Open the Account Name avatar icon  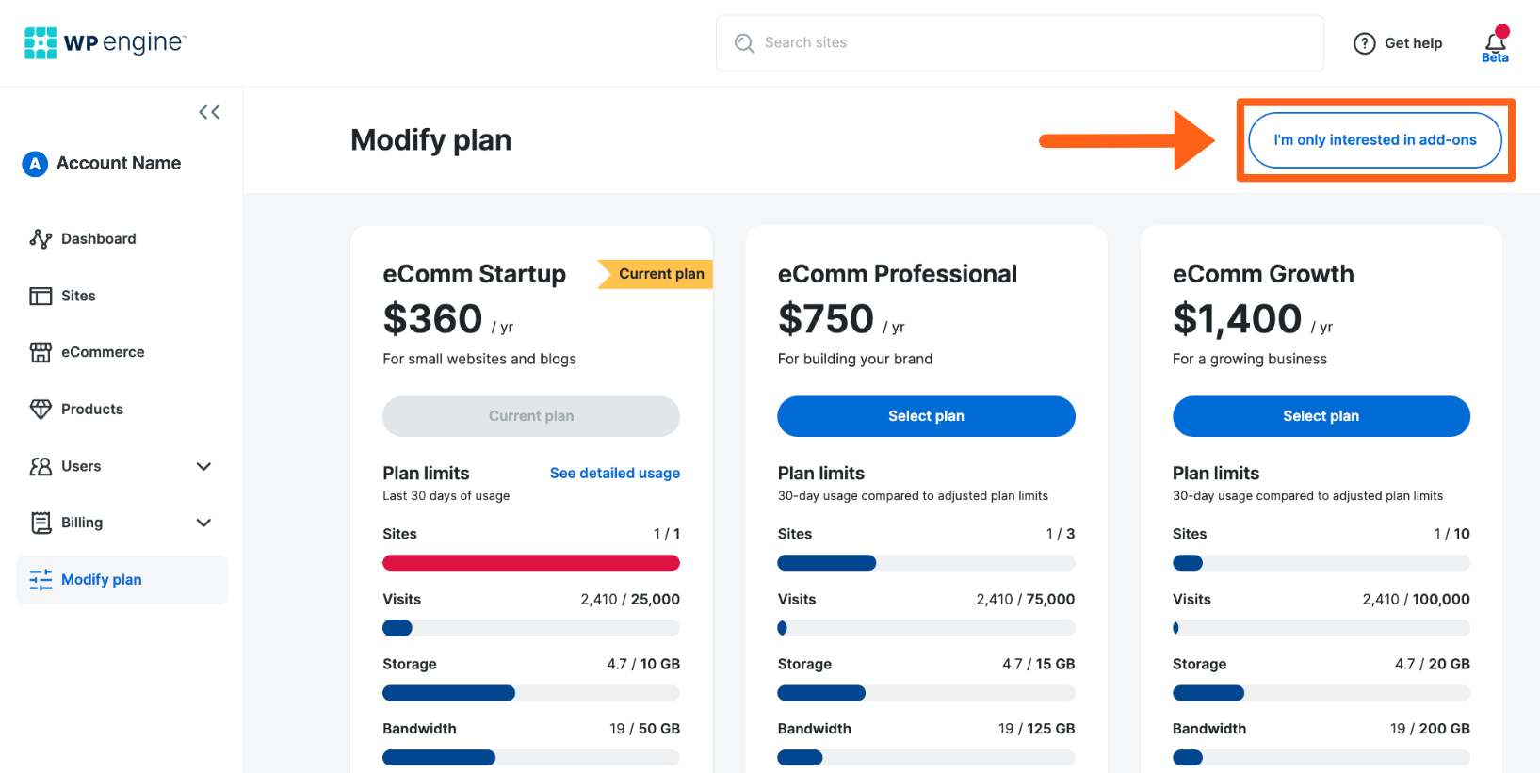pos(34,163)
